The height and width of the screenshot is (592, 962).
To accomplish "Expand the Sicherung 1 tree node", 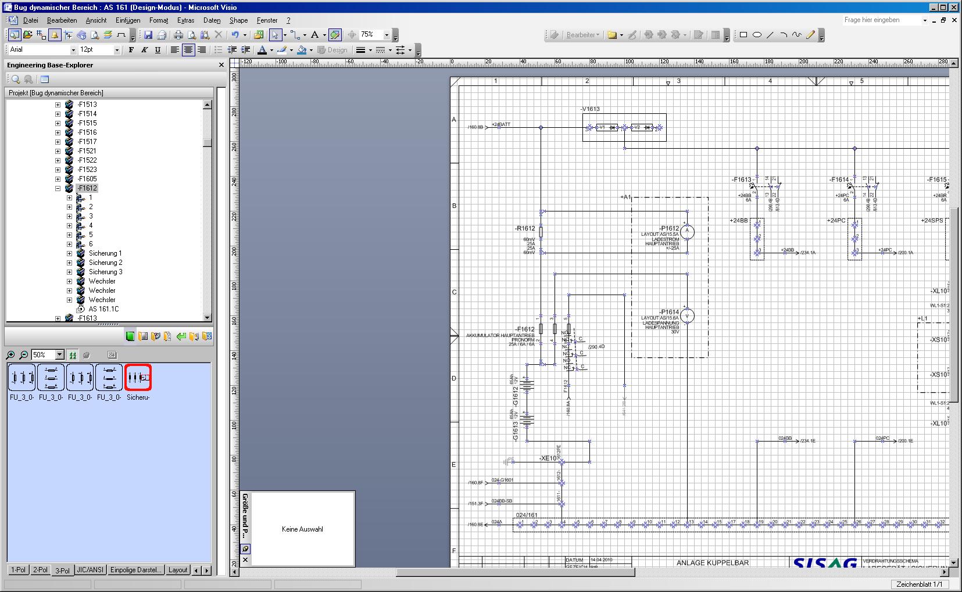I will coord(69,253).
